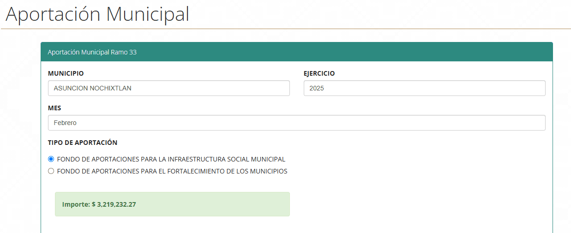
Task: Click the MUNICIPIO field label
Action: click(x=66, y=73)
